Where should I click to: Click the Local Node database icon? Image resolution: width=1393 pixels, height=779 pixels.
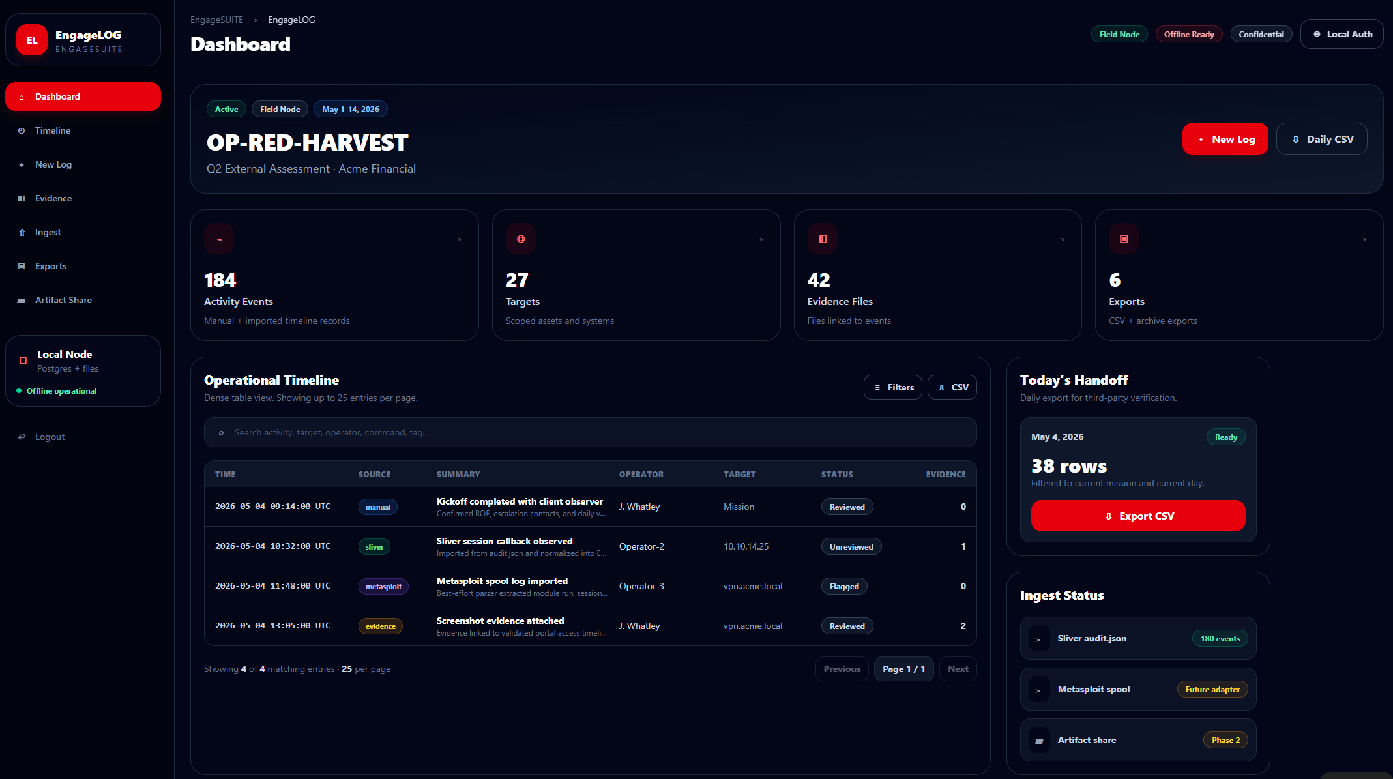23,360
